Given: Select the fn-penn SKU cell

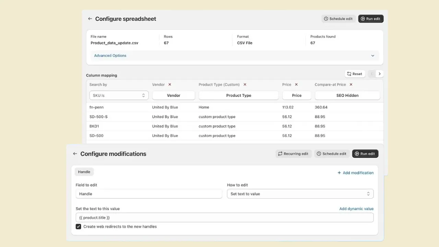Looking at the screenshot, I should [x=96, y=107].
